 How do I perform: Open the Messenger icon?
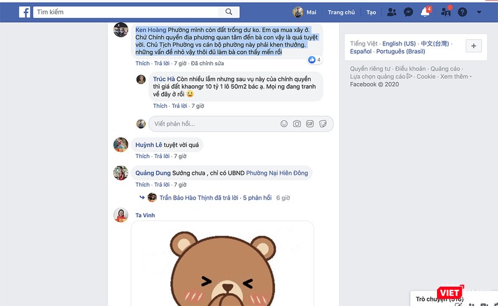click(408, 12)
